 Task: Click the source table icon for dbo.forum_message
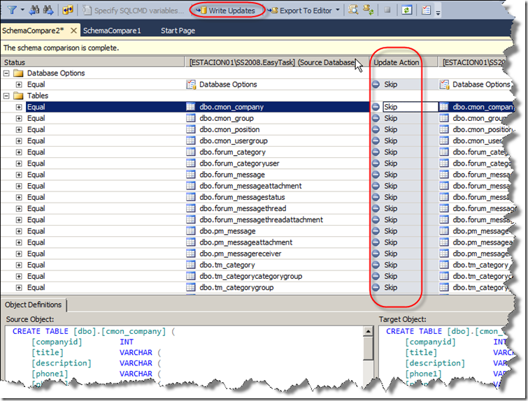191,175
